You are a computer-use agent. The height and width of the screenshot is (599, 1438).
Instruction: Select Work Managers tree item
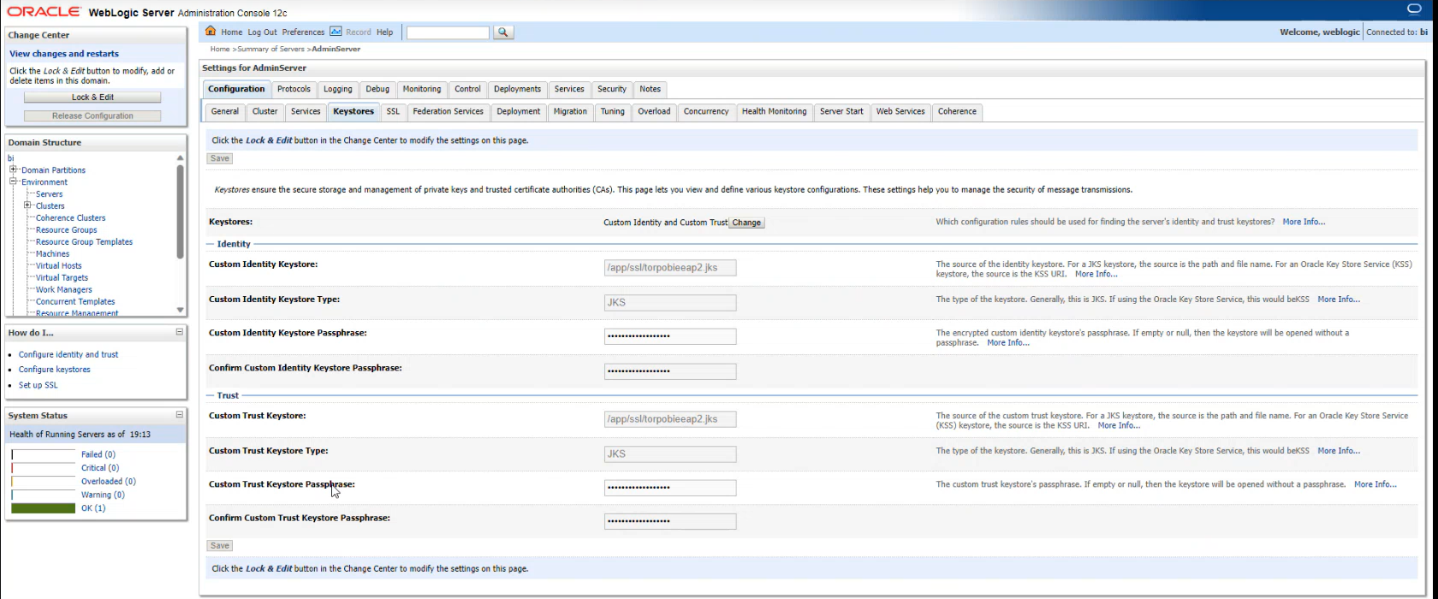point(64,290)
